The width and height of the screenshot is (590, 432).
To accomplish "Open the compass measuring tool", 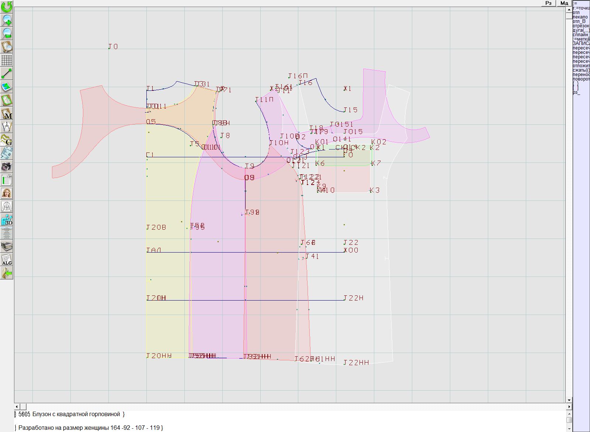I will click(7, 127).
